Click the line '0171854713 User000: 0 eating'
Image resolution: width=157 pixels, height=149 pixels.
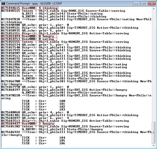(27, 39)
